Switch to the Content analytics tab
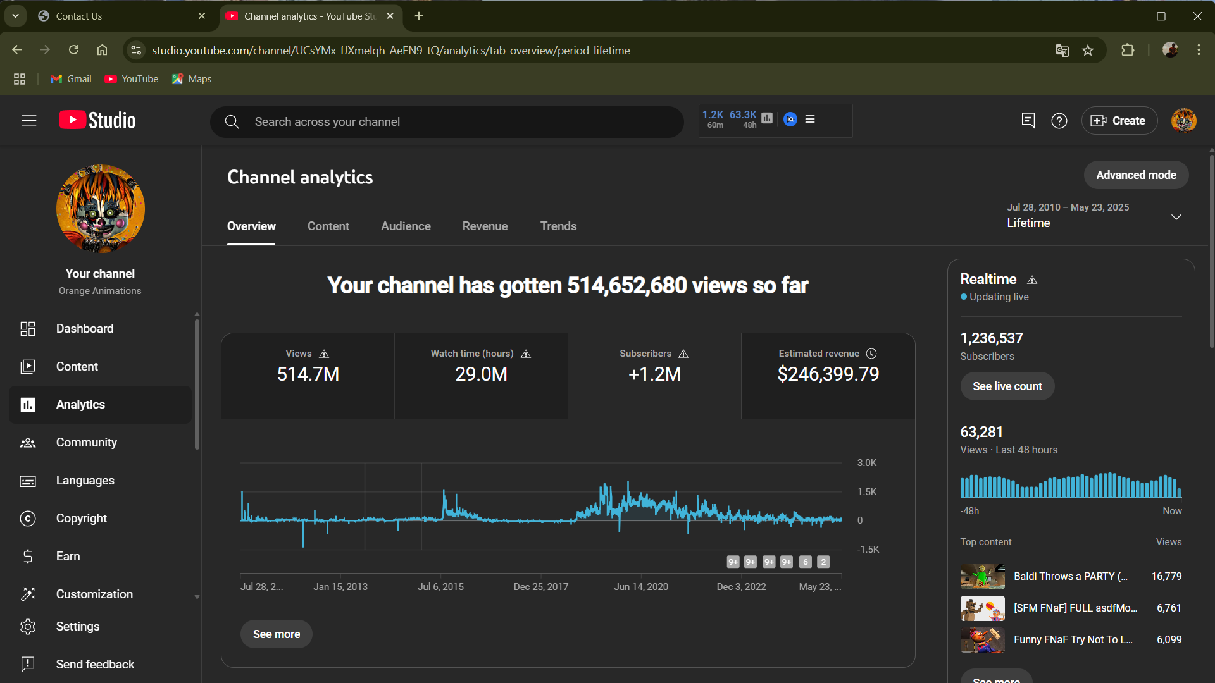The width and height of the screenshot is (1215, 683). (328, 226)
